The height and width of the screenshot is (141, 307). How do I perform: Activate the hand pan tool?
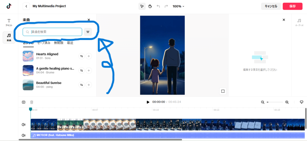[150, 6]
